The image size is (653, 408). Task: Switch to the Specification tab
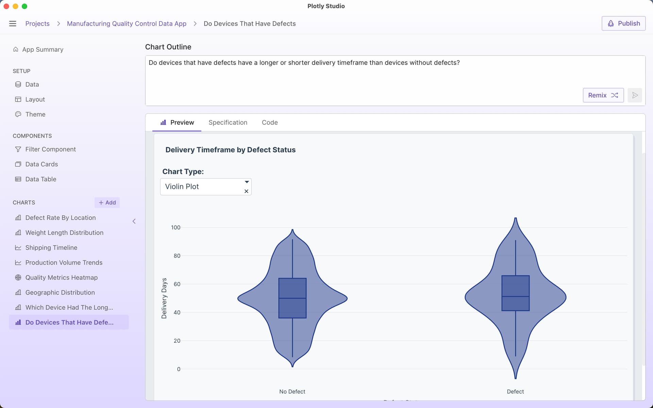point(228,122)
